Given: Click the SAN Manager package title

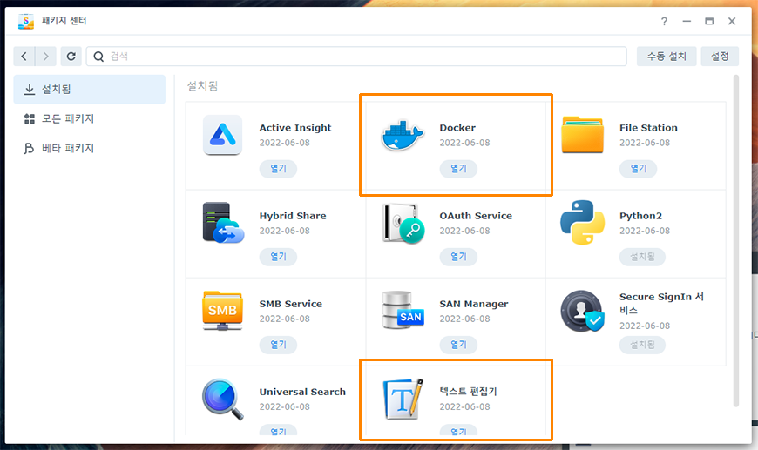Looking at the screenshot, I should (x=474, y=304).
